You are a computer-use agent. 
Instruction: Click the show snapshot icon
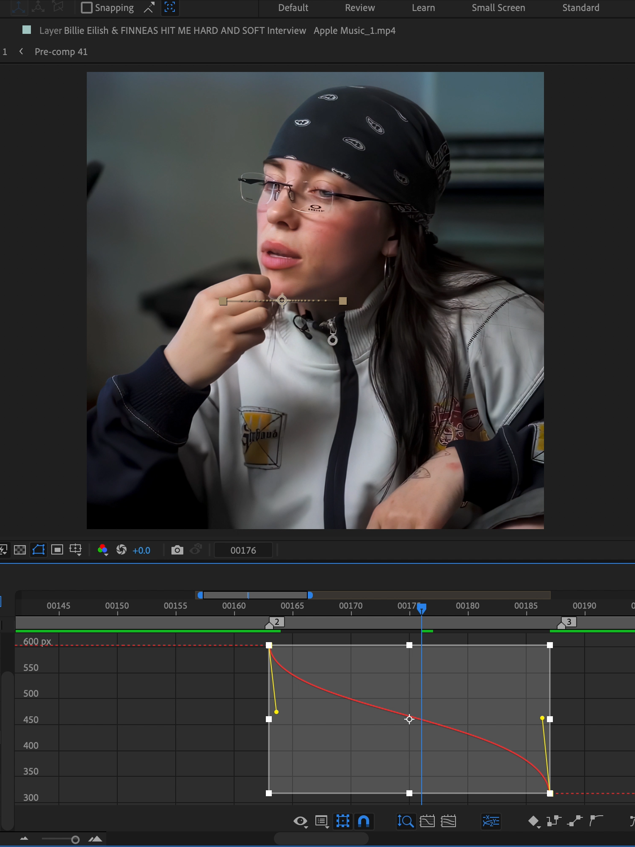point(196,550)
